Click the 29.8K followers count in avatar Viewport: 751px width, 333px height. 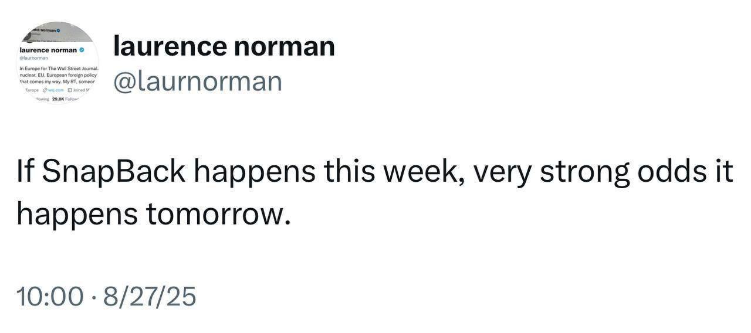coord(59,100)
